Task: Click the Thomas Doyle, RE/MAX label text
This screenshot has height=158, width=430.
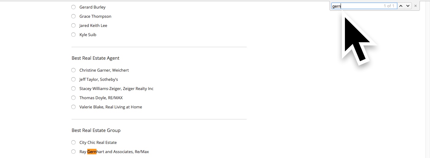Action: coord(101,98)
